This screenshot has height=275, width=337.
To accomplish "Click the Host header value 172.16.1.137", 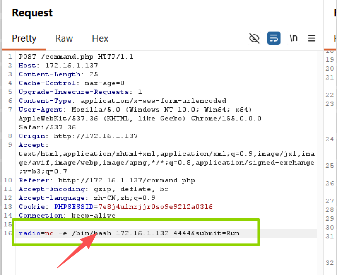I will (x=72, y=66).
